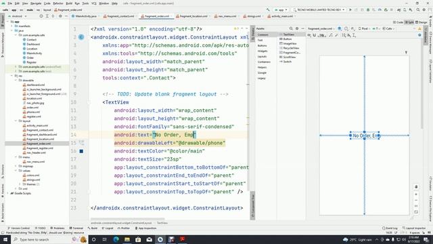The image size is (433, 244).
Task: Open the Terminal tool window
Action: 76,228
